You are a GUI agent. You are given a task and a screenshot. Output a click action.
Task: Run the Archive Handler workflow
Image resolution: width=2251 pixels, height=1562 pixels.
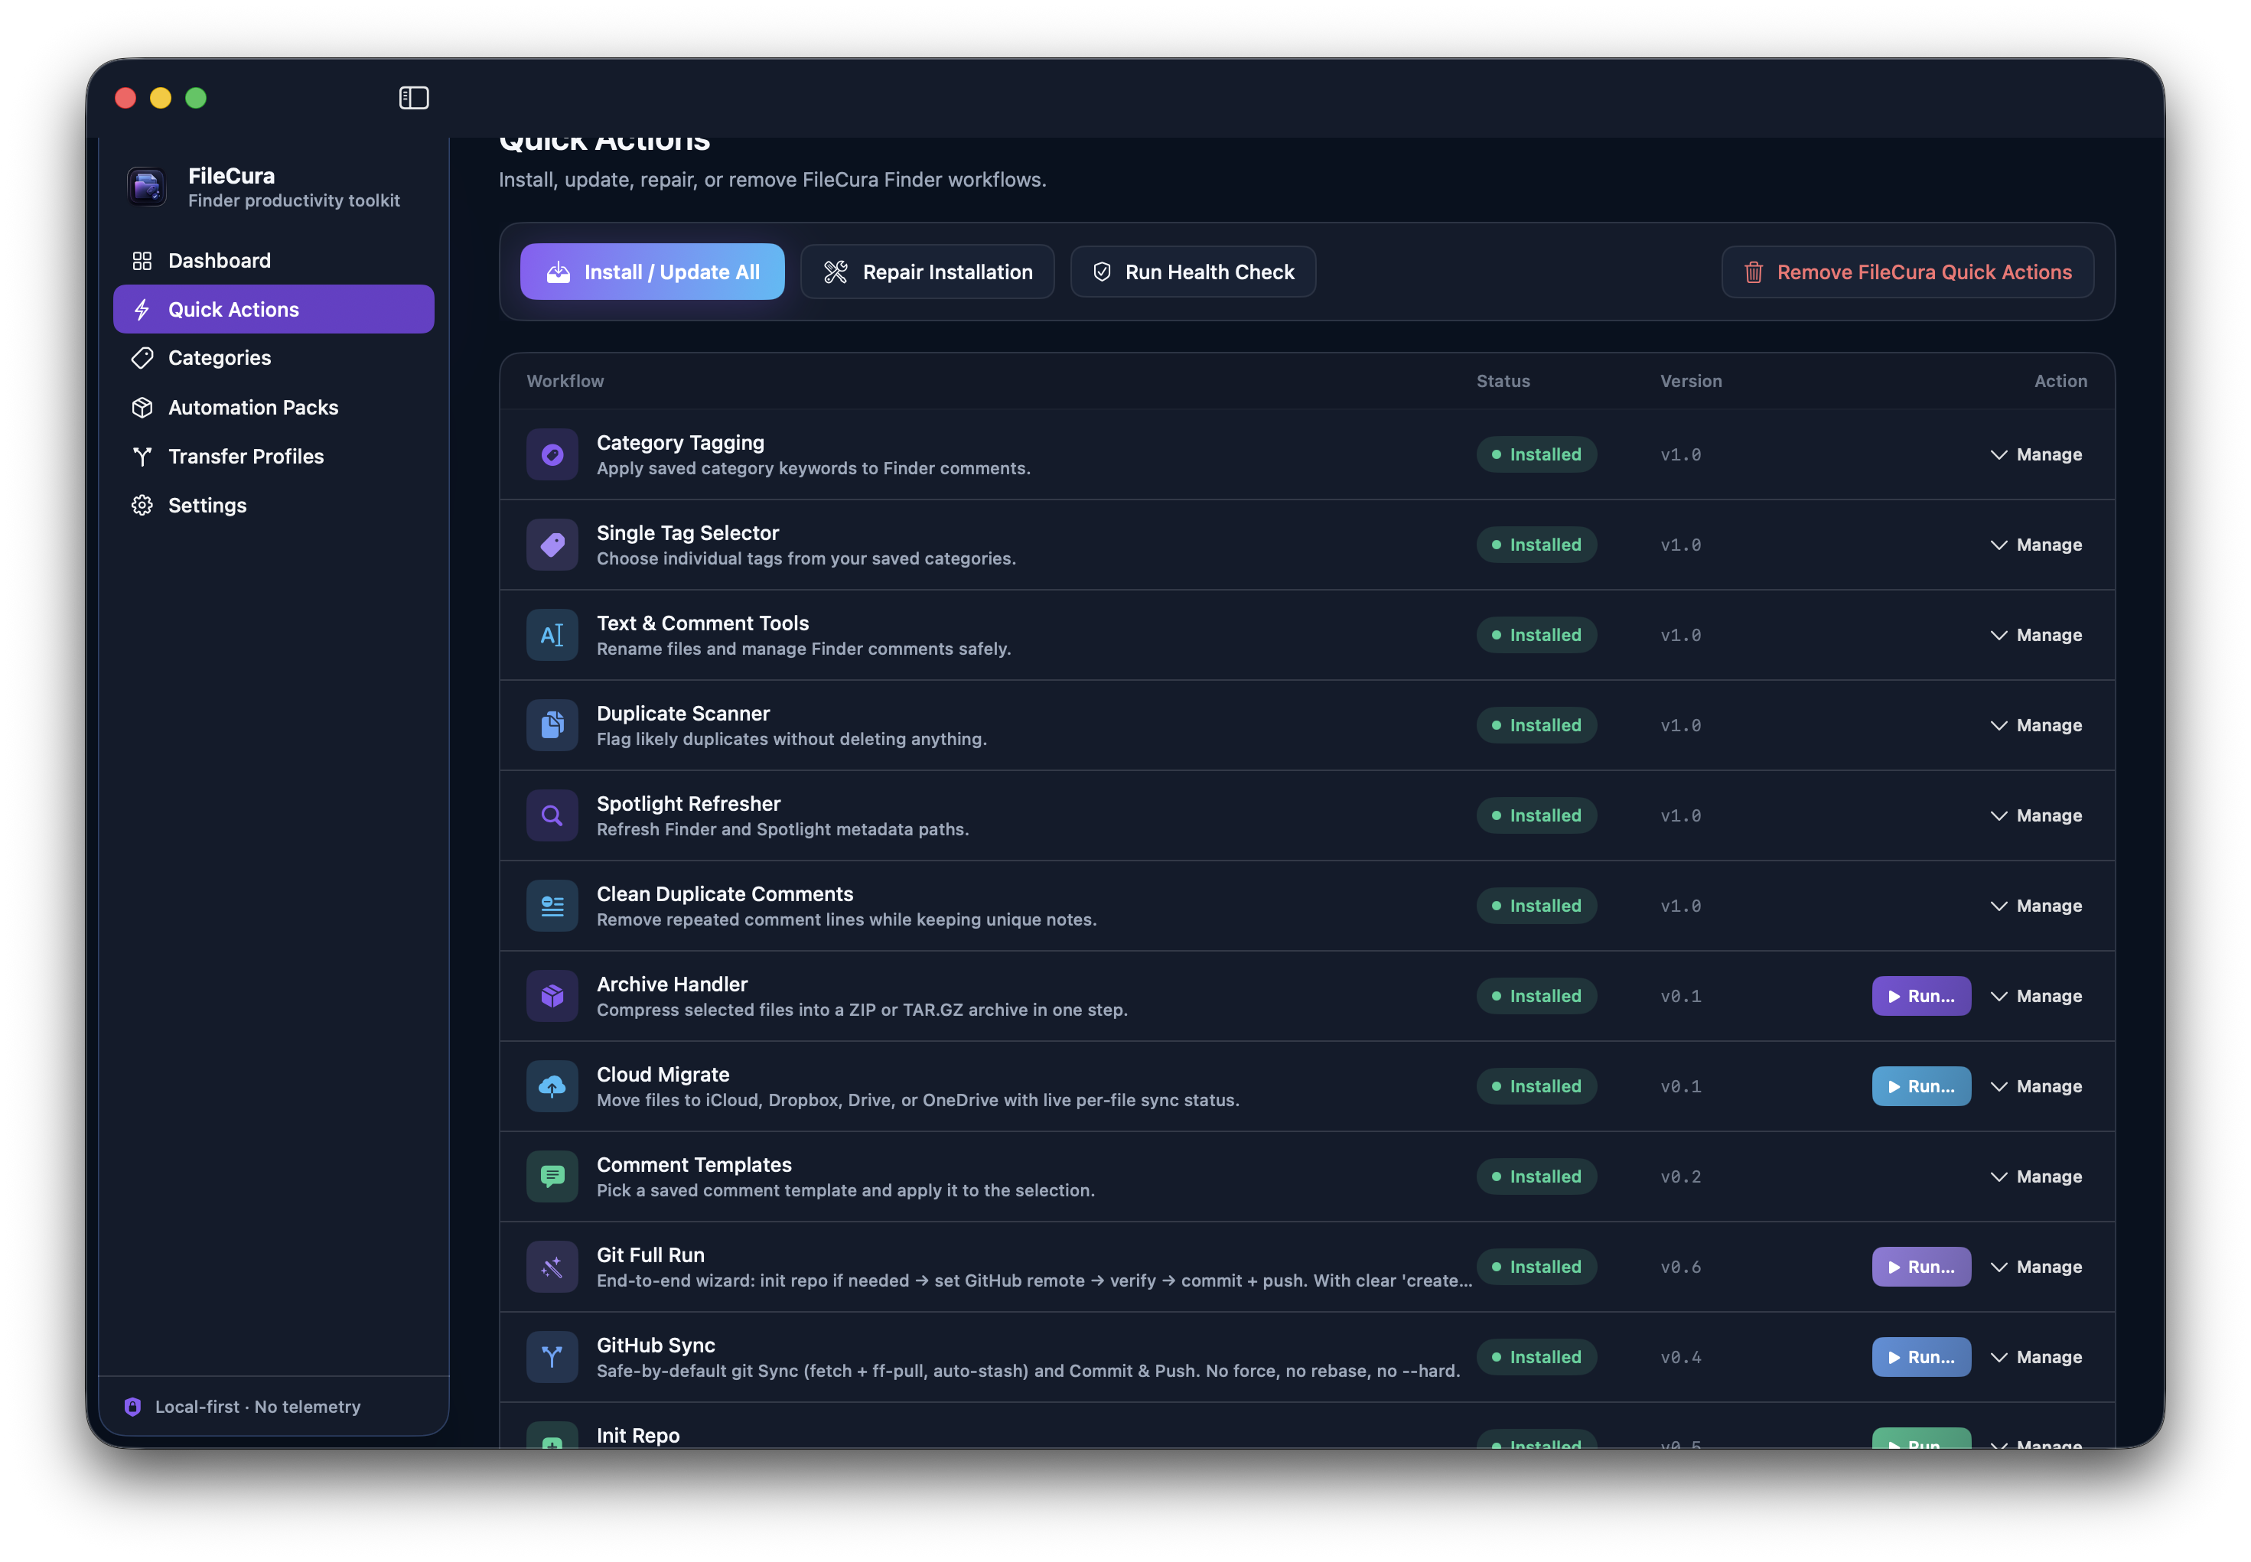tap(1921, 996)
